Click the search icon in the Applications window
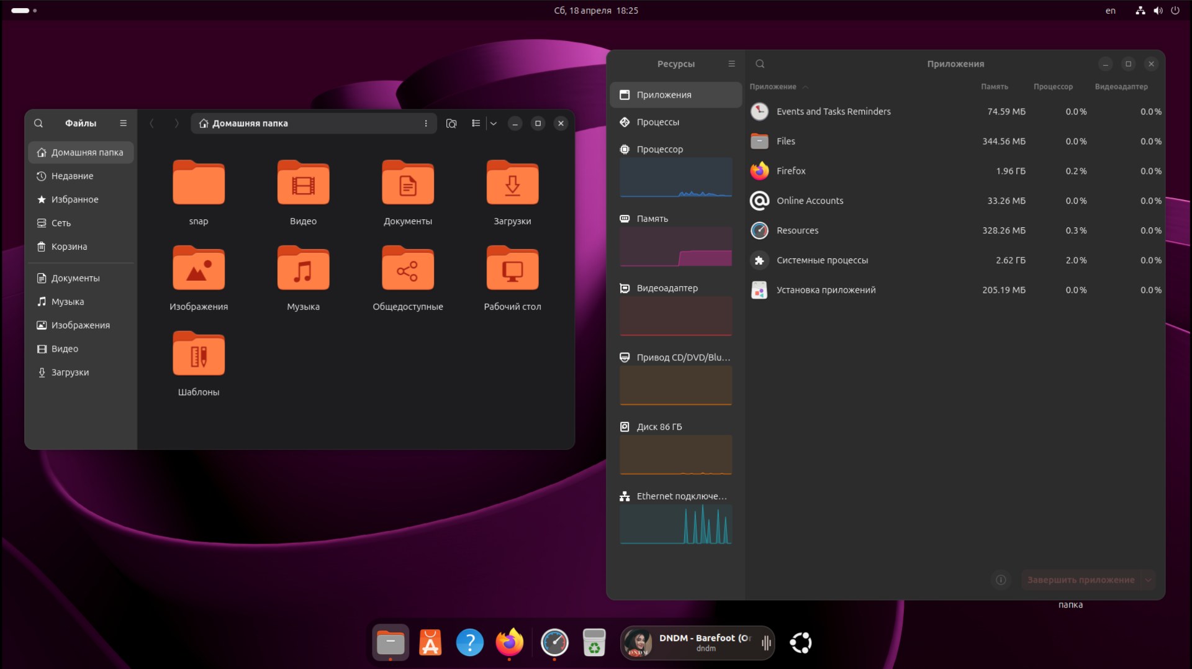This screenshot has width=1192, height=669. (760, 63)
